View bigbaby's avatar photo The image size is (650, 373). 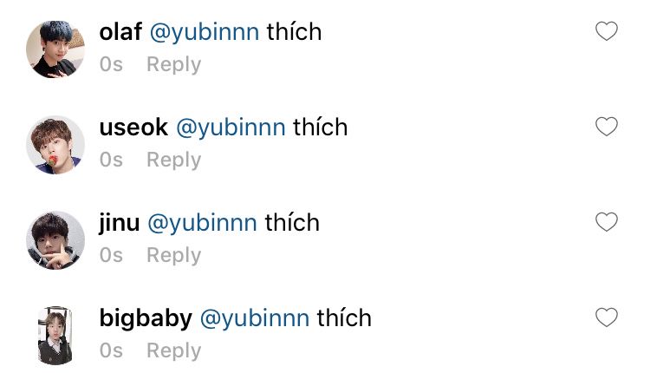[x=55, y=336]
